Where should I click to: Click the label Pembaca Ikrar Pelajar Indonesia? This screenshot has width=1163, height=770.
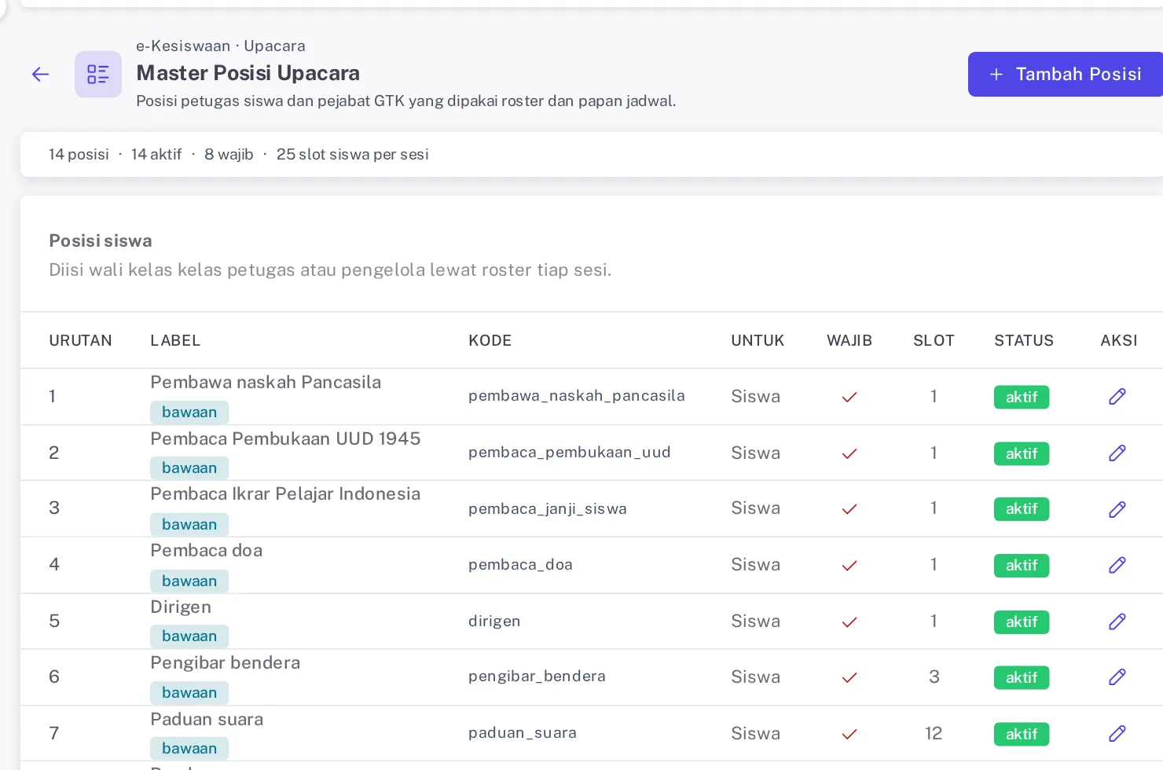click(285, 493)
